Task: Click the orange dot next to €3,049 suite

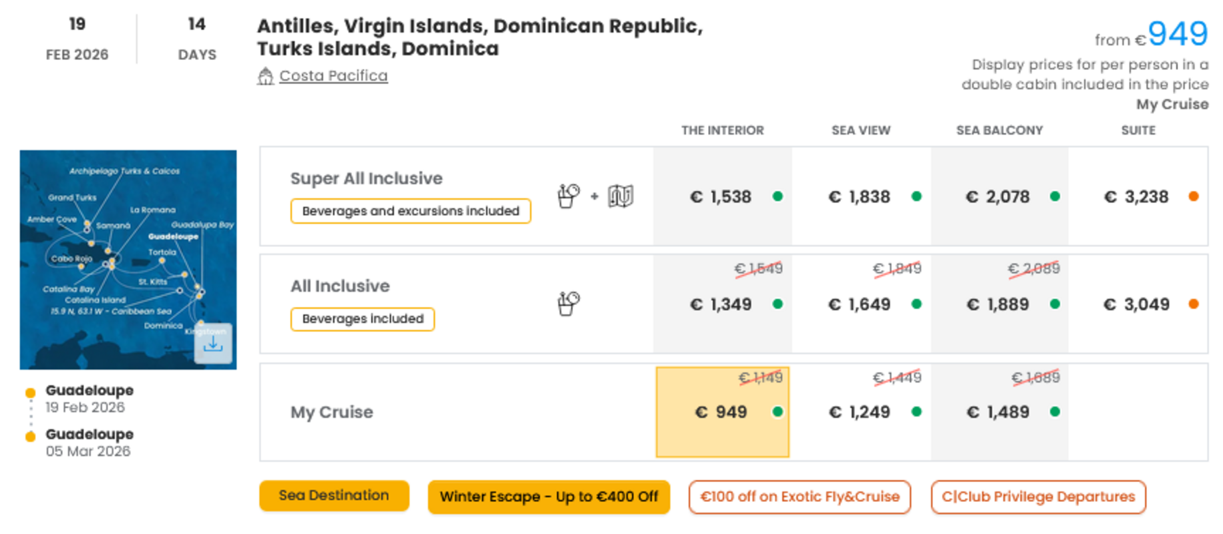Action: tap(1194, 304)
